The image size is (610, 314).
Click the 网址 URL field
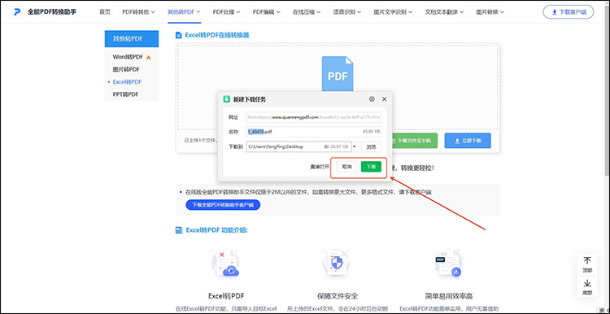tap(314, 117)
